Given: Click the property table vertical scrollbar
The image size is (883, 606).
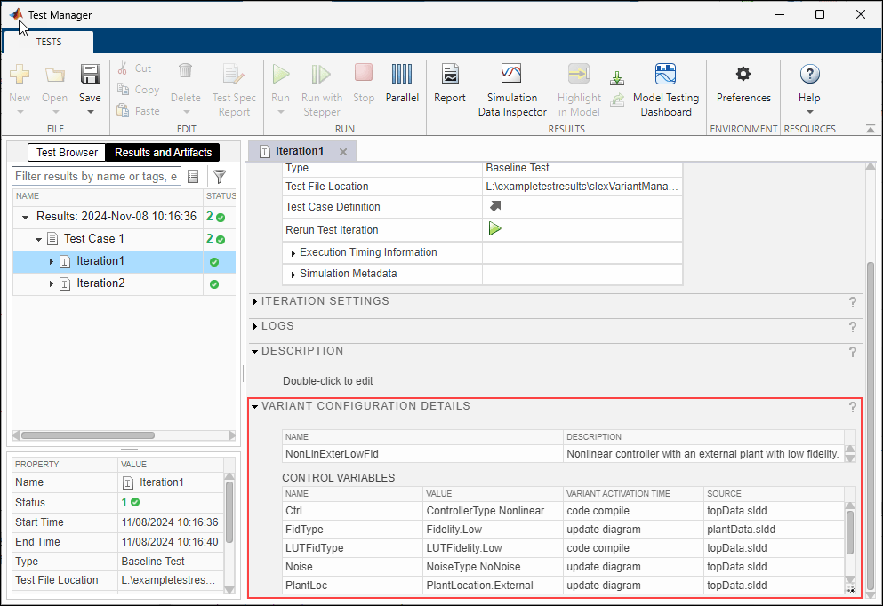Looking at the screenshot, I should click(x=229, y=513).
